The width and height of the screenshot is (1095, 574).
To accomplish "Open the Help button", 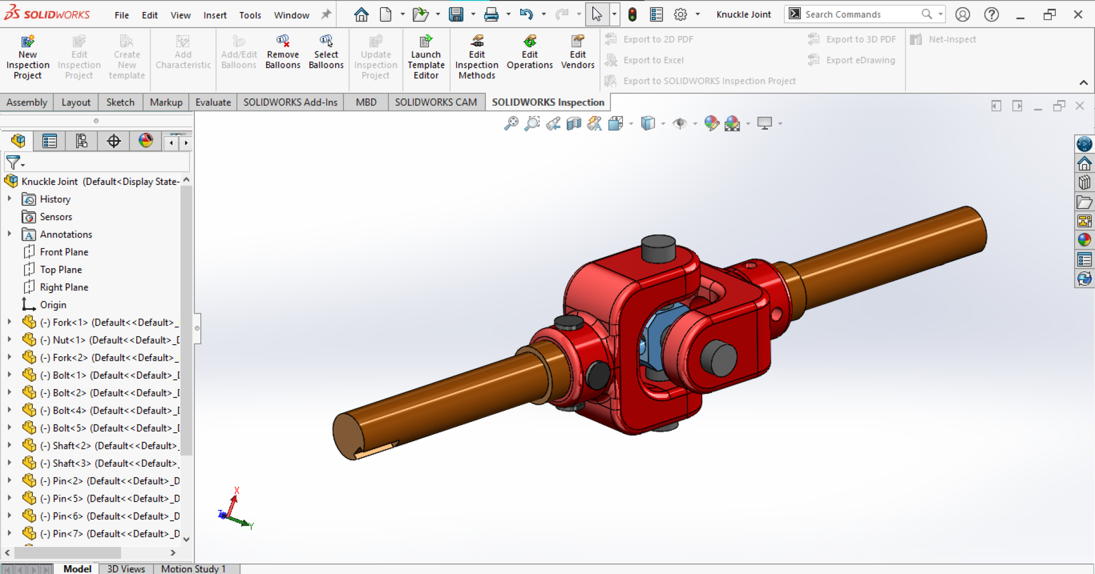I will point(991,14).
